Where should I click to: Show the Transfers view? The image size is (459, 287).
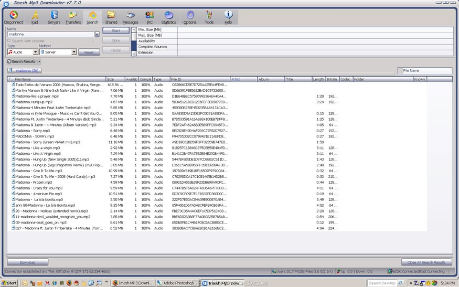[73, 17]
